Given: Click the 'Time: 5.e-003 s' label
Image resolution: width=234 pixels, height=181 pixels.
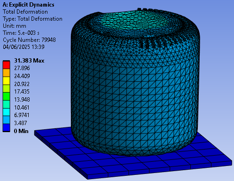Looking at the screenshot, I should (x=21, y=33).
